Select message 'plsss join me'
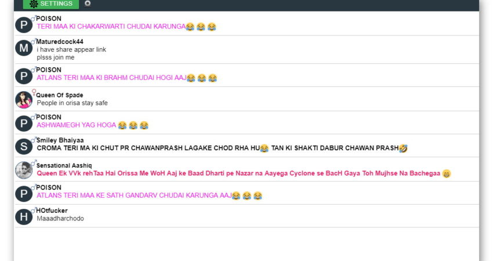This screenshot has height=261, width=493. point(56,57)
